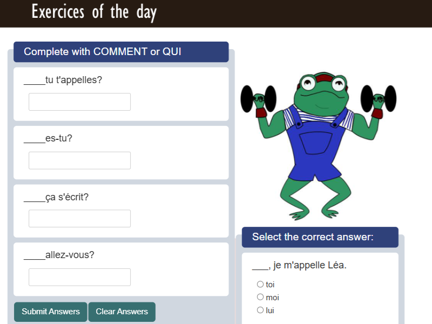Click the answer field for 'allez-vous?'
The width and height of the screenshot is (432, 324).
click(x=79, y=277)
